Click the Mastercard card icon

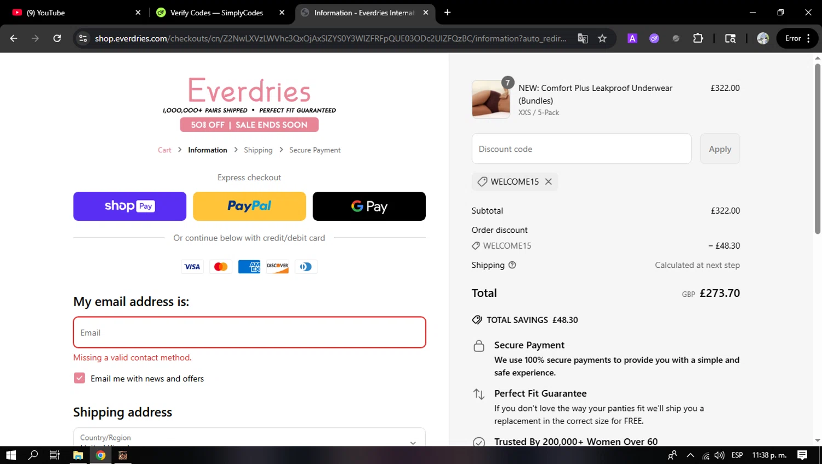pos(221,267)
